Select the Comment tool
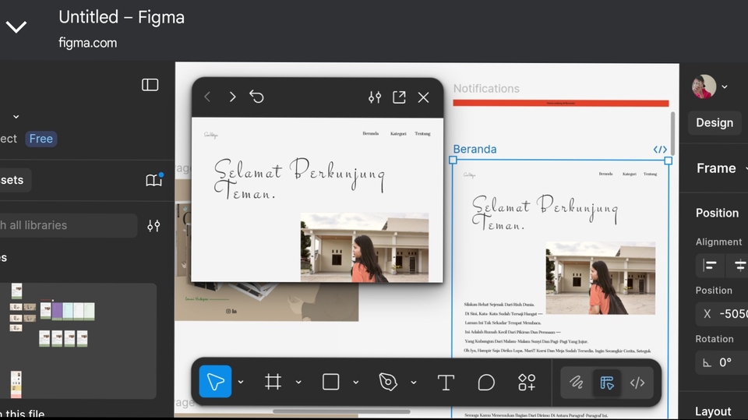 coord(486,382)
